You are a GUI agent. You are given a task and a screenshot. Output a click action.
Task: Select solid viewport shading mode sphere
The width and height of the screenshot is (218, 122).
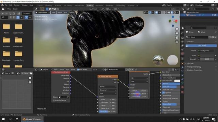[169, 13]
